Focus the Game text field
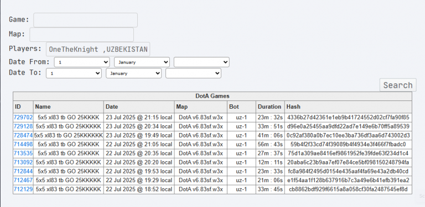 tap(85, 20)
